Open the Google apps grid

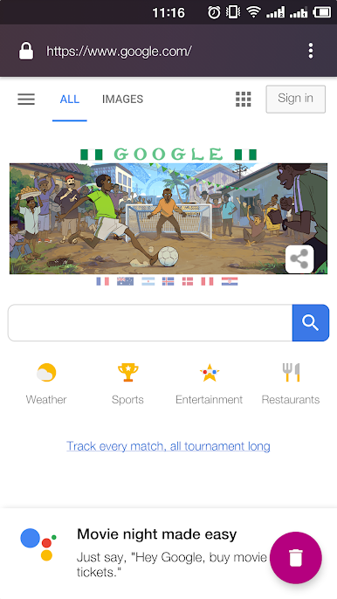tap(243, 100)
